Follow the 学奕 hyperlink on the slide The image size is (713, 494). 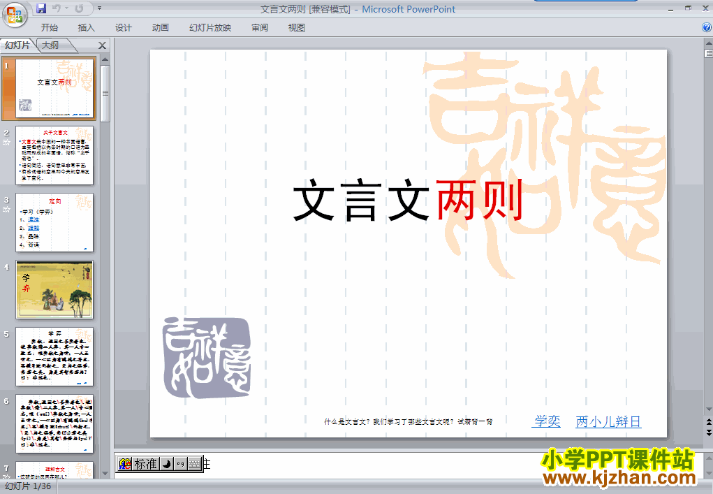click(x=547, y=421)
